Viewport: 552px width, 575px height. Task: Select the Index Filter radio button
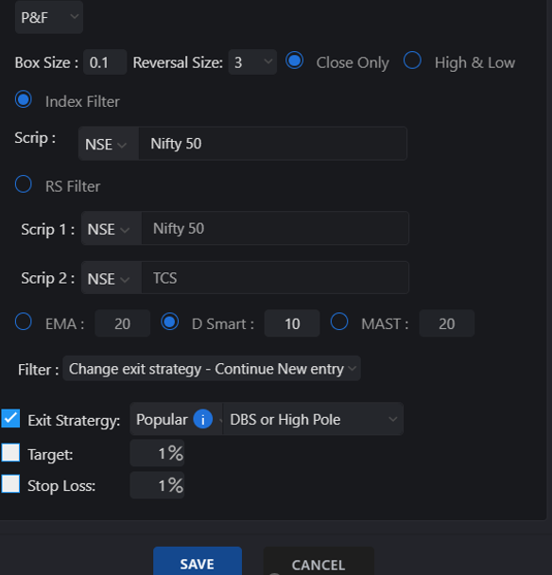[24, 99]
